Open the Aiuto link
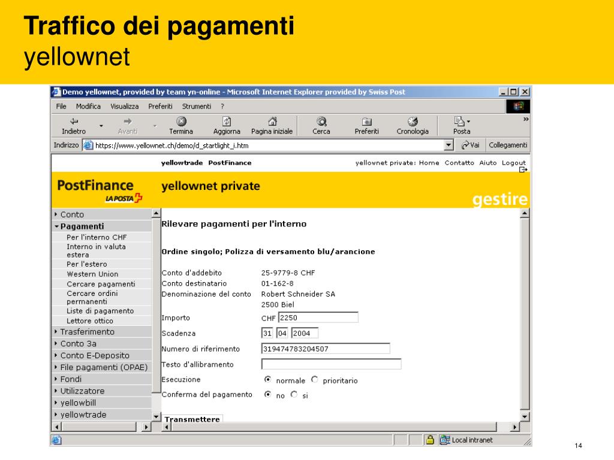Screen dimensions: 614x460 pyautogui.click(x=488, y=163)
